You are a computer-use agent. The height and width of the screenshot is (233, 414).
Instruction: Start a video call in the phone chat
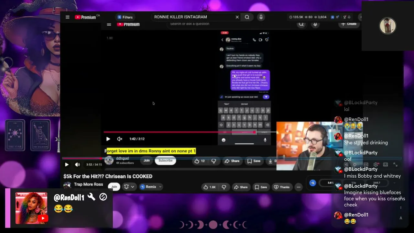(260, 40)
